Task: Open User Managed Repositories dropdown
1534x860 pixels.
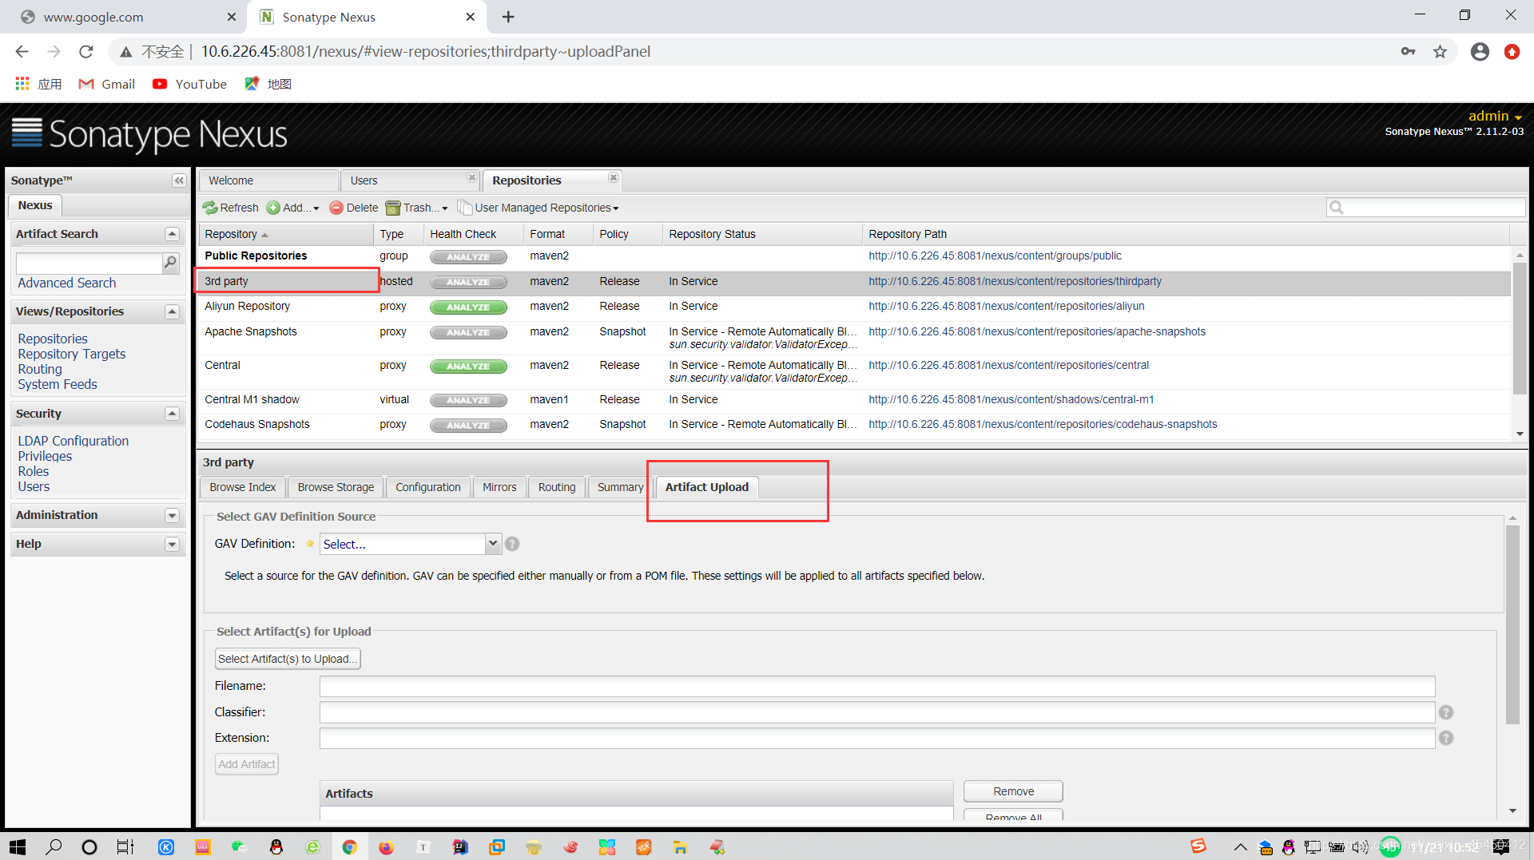Action: pyautogui.click(x=538, y=208)
